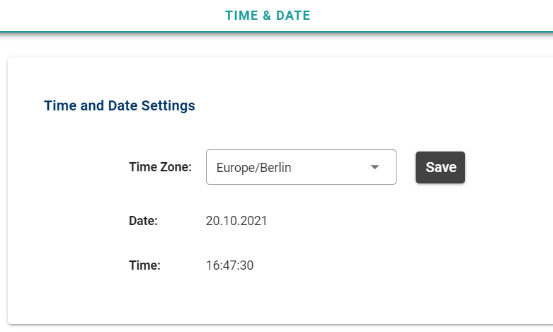Expand the Time Zone dropdown arrow

click(375, 168)
